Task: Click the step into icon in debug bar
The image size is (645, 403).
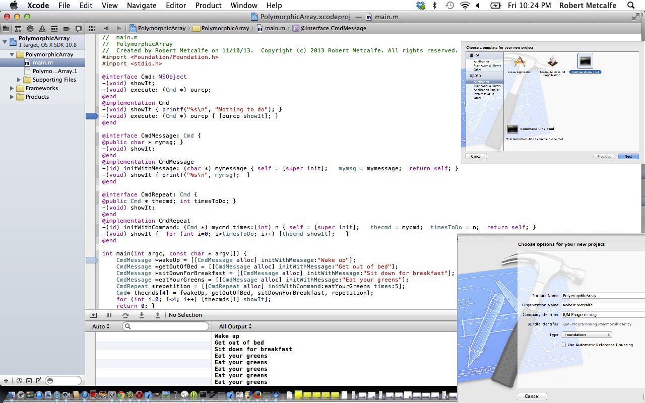Action: pyautogui.click(x=142, y=315)
